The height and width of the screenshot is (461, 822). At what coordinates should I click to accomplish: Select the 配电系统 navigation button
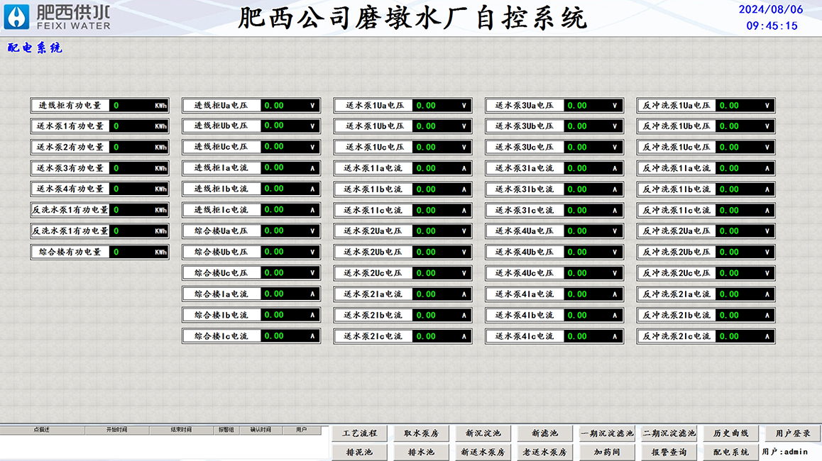[730, 452]
